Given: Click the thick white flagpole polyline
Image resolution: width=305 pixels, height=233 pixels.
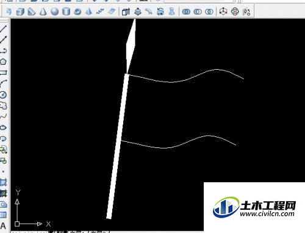Looking at the screenshot, I should tap(118, 146).
